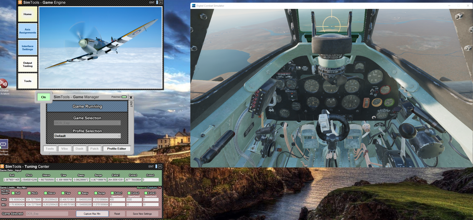Click the Dash button in Game Manager
This screenshot has height=220, width=473.
(79, 149)
